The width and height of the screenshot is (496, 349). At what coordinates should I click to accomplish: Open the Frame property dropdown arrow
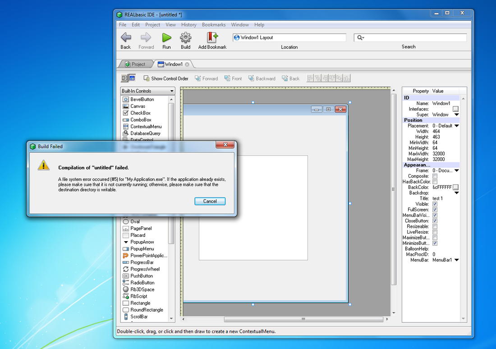[456, 170]
